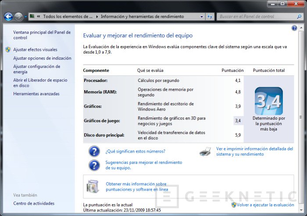Viewport: 307px width, 216px height.
Task: Select the 'Disco duro principal:' row label
Action: point(104,135)
